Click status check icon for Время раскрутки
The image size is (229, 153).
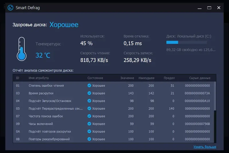pos(89,93)
